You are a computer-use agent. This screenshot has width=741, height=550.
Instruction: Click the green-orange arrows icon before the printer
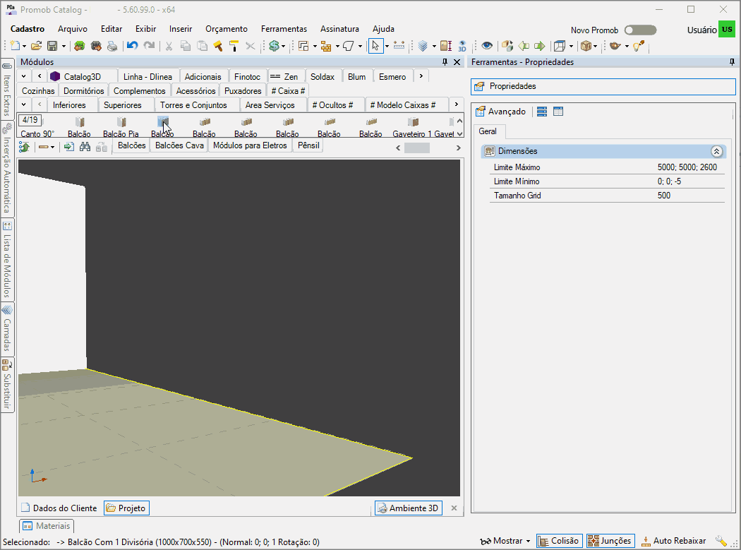[x=79, y=46]
